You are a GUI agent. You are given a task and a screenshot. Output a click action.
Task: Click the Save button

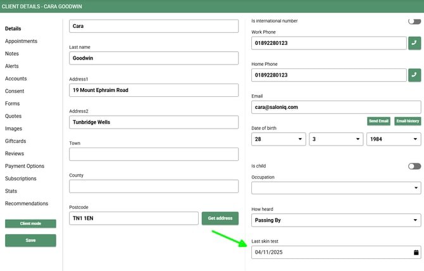click(30, 241)
